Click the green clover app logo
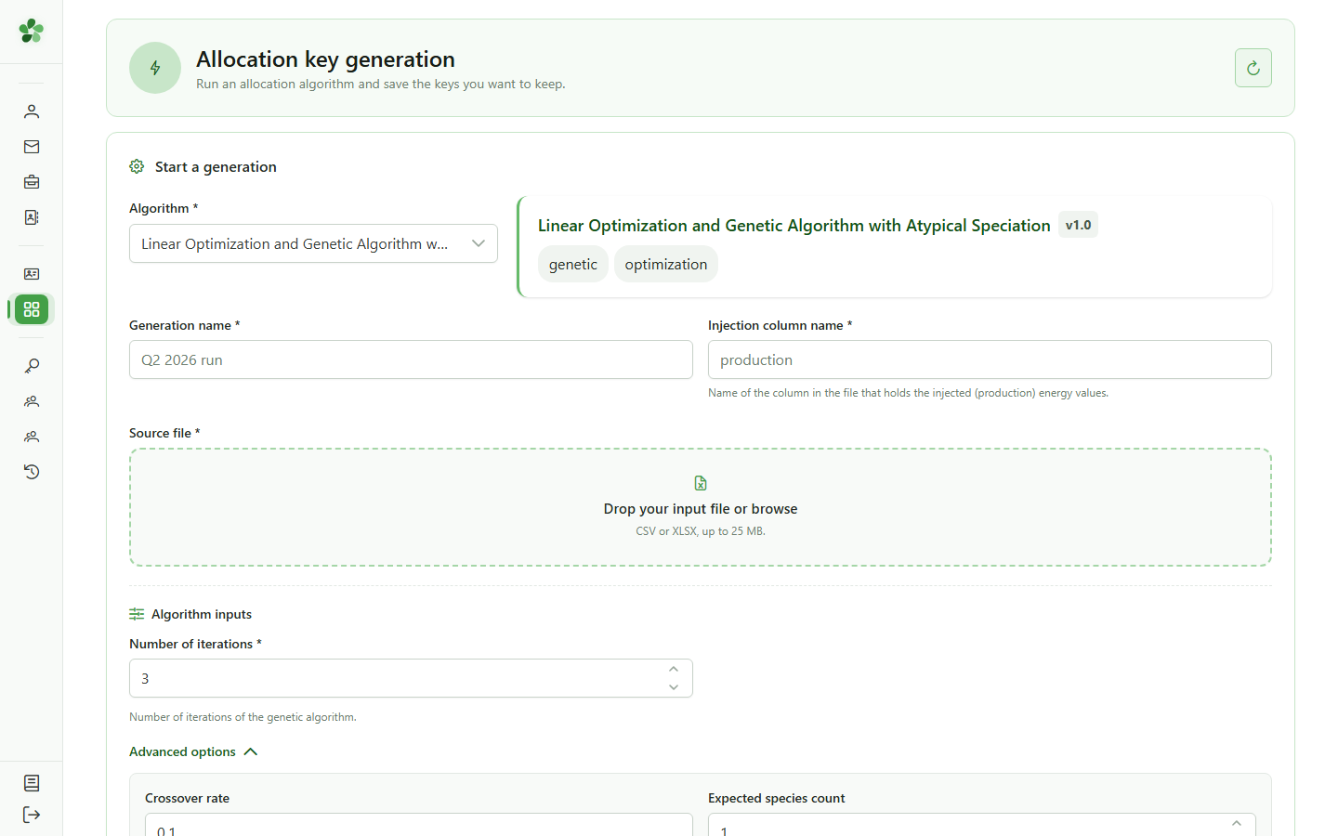Viewport: 1338px width, 836px height. [x=32, y=31]
